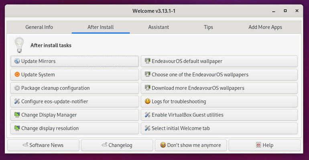The height and width of the screenshot is (160, 309).
Task: Open Change display resolution
Action: pyautogui.click(x=75, y=128)
